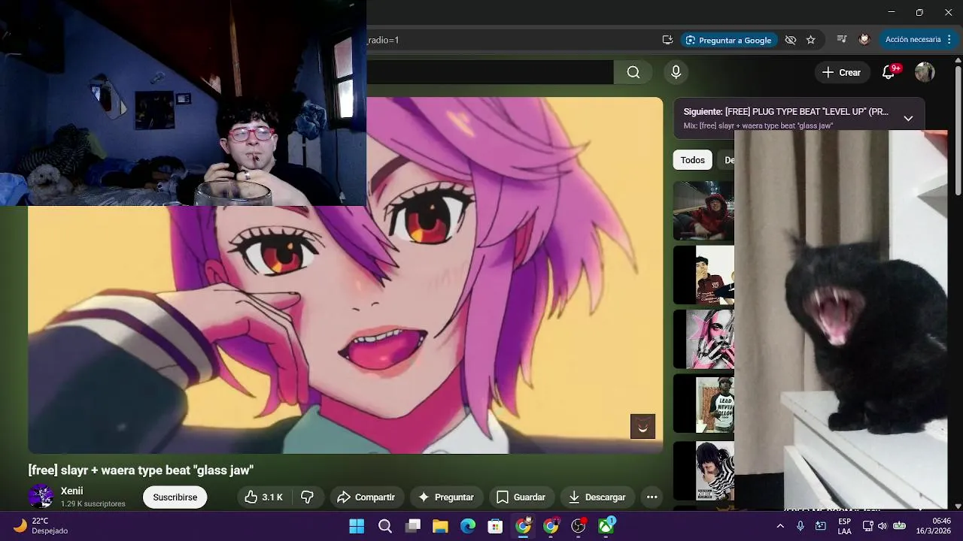Click the Compartir share button
This screenshot has width=963, height=541.
point(366,497)
